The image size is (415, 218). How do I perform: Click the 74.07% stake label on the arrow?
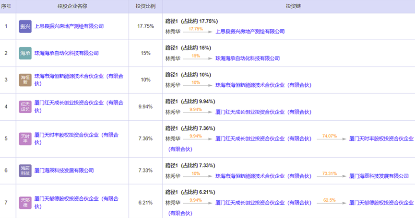tap(330, 136)
